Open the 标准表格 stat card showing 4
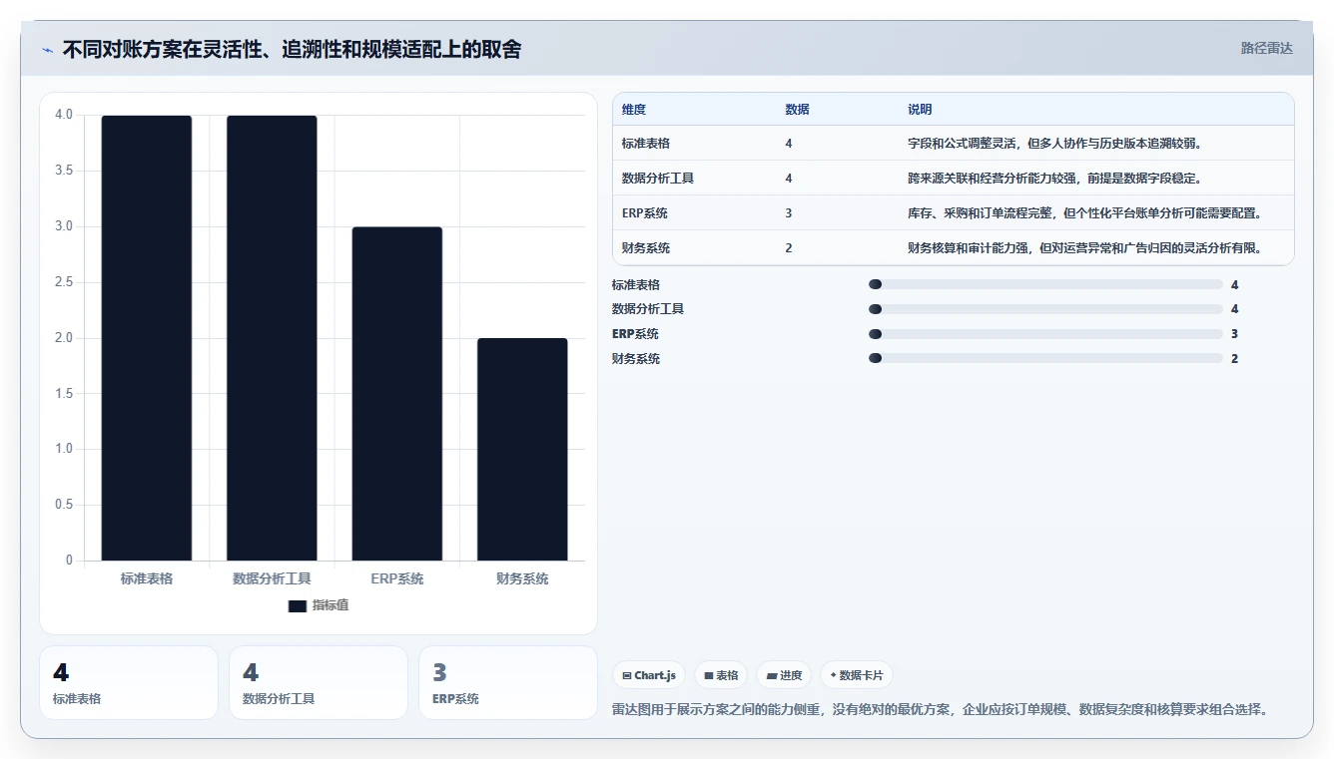1334x759 pixels. [x=129, y=683]
